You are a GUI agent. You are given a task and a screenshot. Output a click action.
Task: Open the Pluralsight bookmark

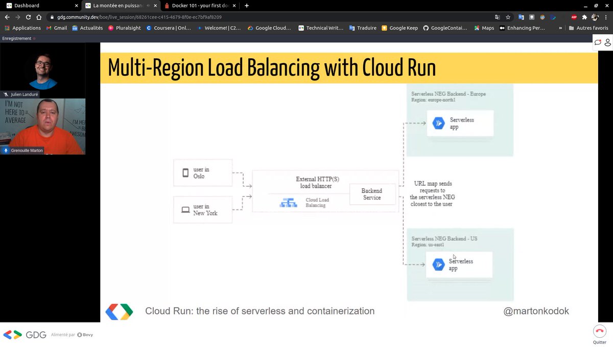[124, 28]
